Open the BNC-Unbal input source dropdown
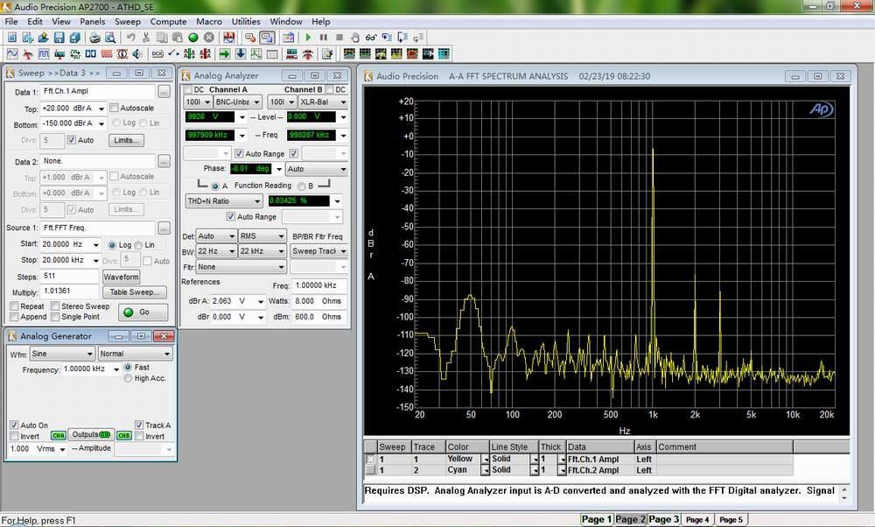The height and width of the screenshot is (527, 875). pyautogui.click(x=238, y=102)
